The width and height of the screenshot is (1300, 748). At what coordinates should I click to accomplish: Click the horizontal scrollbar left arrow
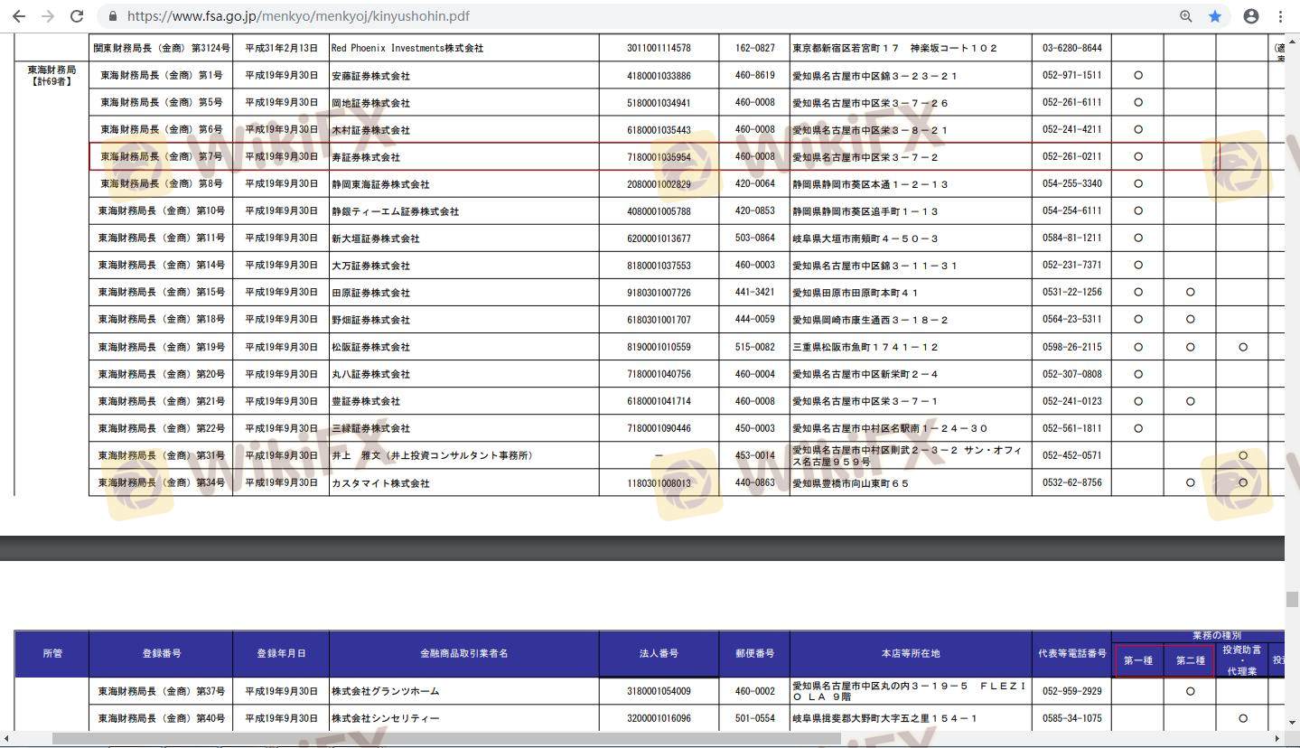pyautogui.click(x=6, y=739)
